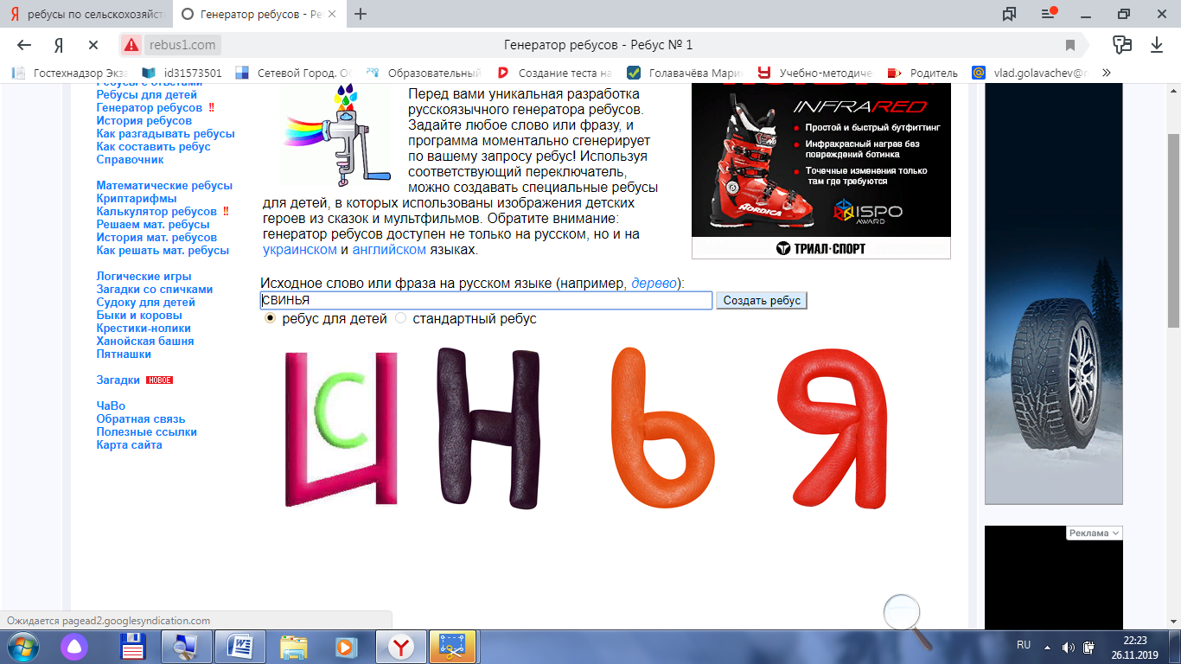Click the Nordica ski boot advertisement
The image size is (1181, 664).
[821, 171]
